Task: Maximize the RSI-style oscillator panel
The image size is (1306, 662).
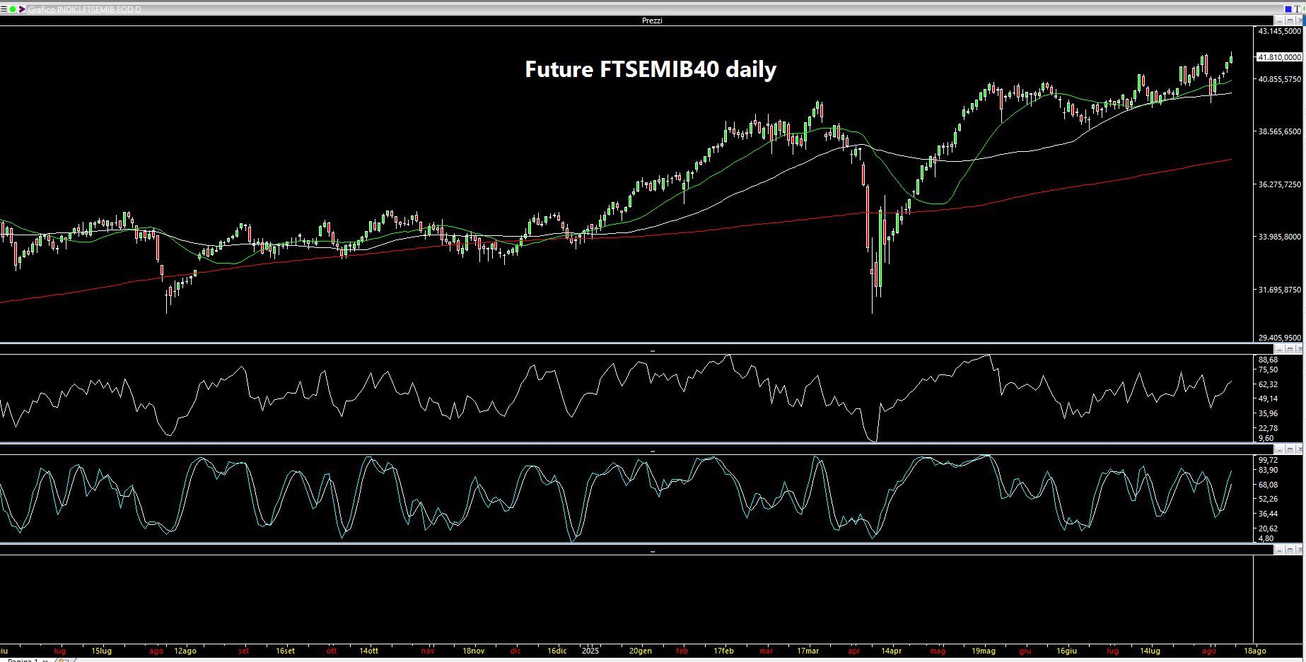Action: coord(1289,349)
